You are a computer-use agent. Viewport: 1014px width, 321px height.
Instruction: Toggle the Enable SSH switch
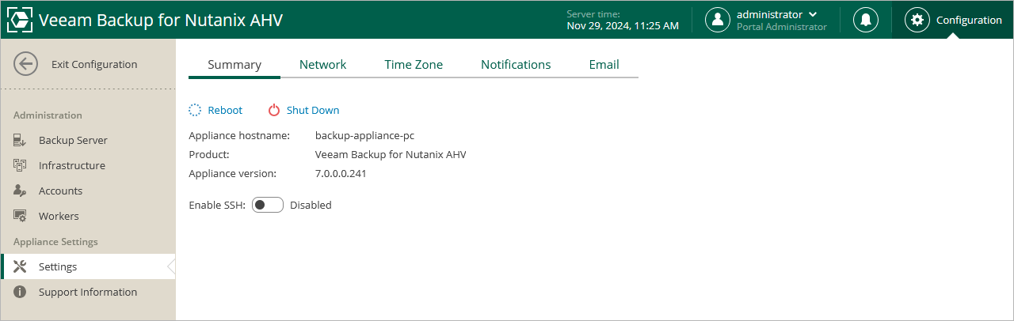pos(267,206)
